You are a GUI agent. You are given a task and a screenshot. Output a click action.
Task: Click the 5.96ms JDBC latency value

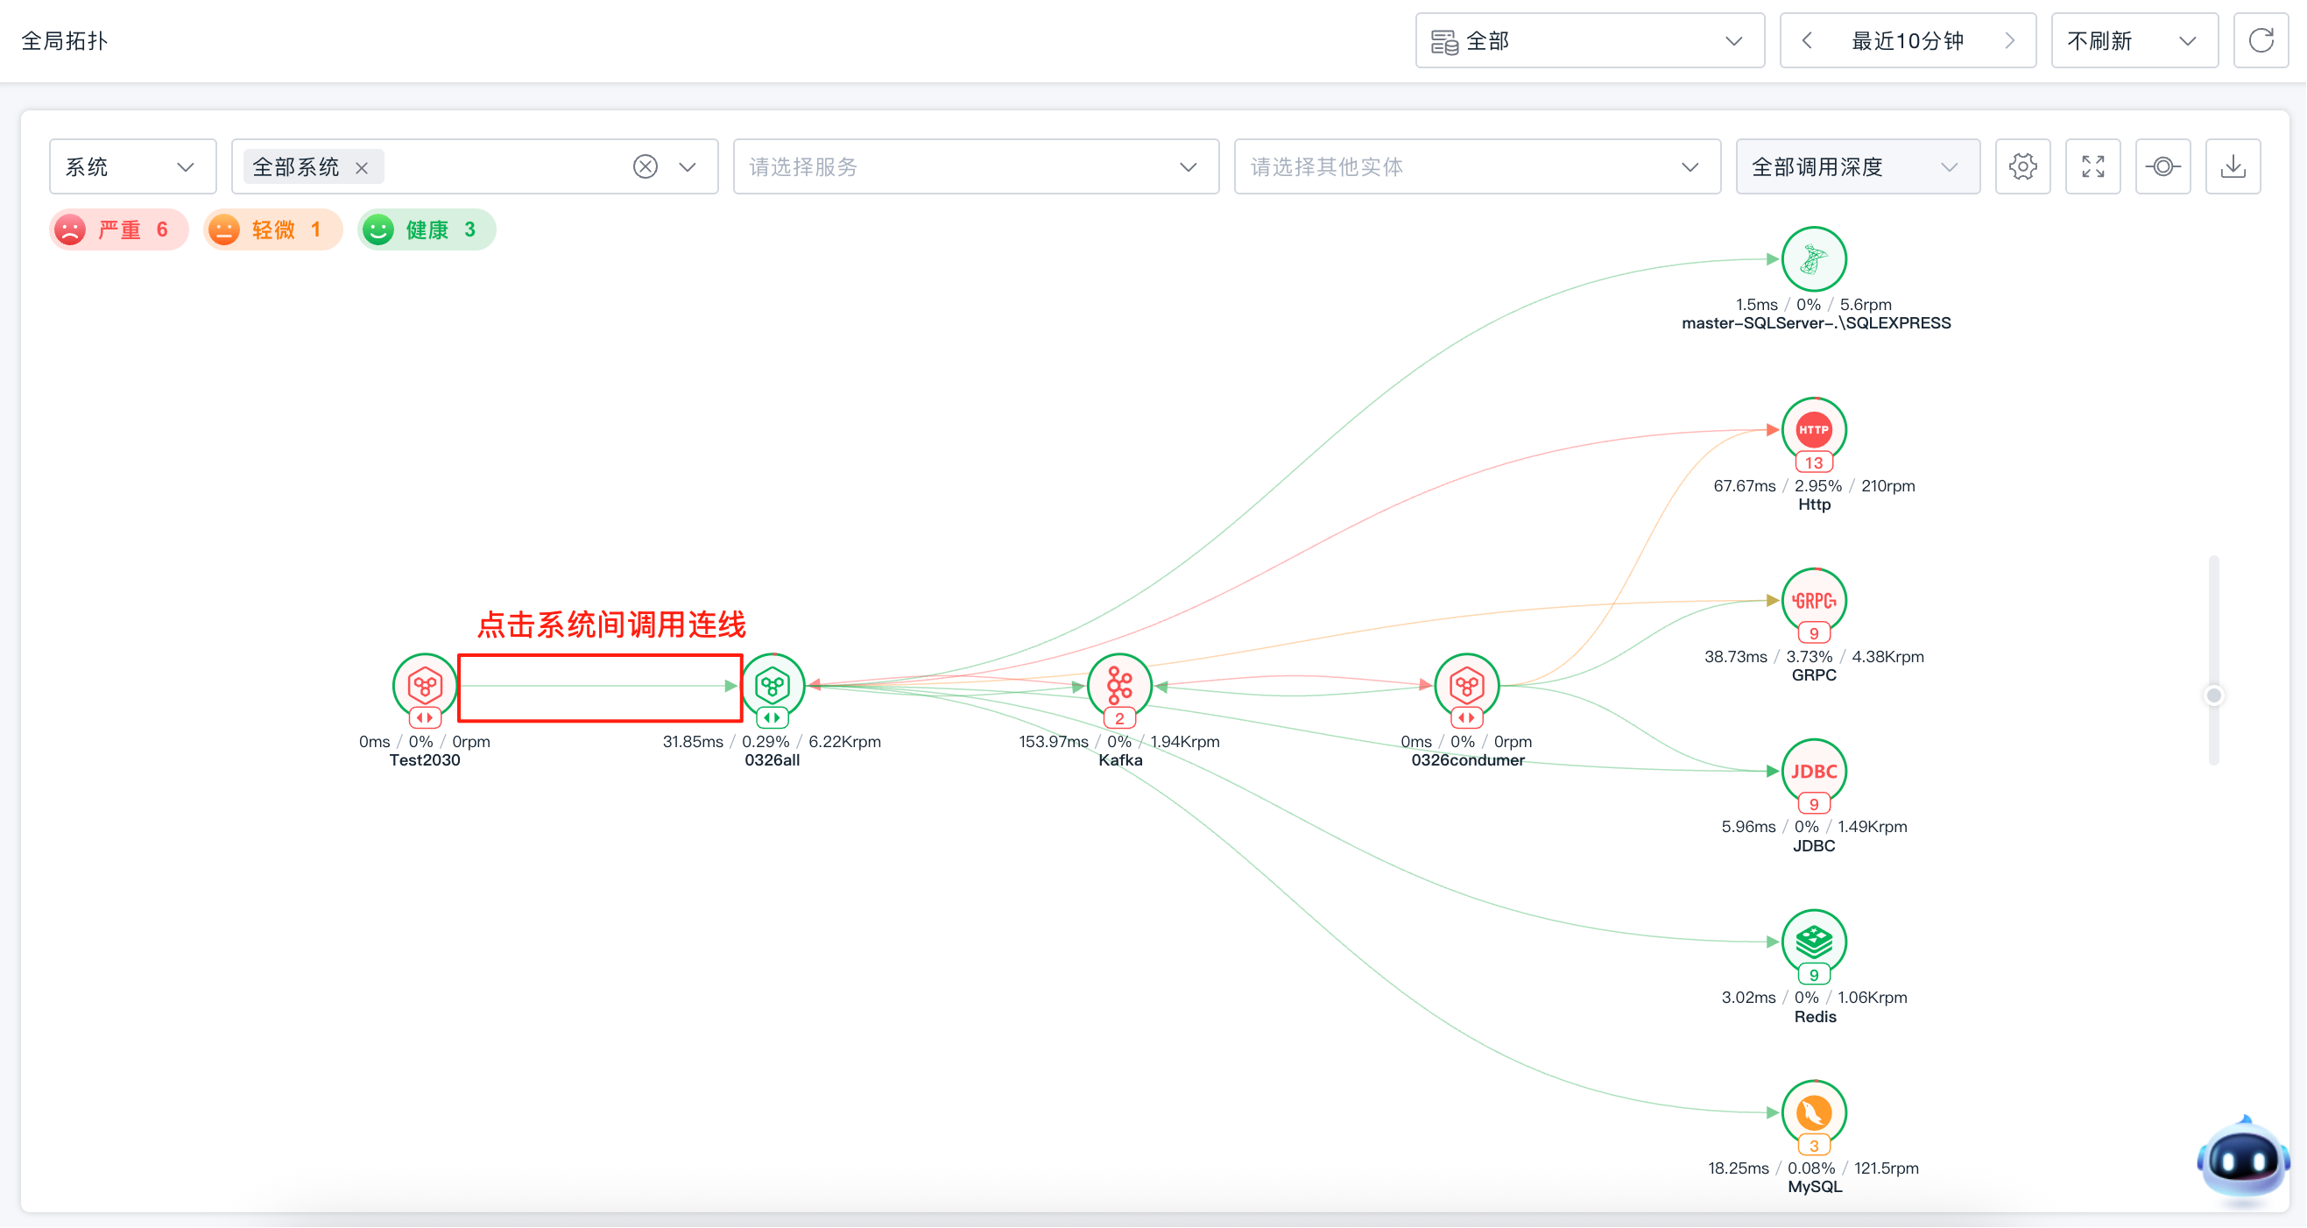tap(1749, 827)
